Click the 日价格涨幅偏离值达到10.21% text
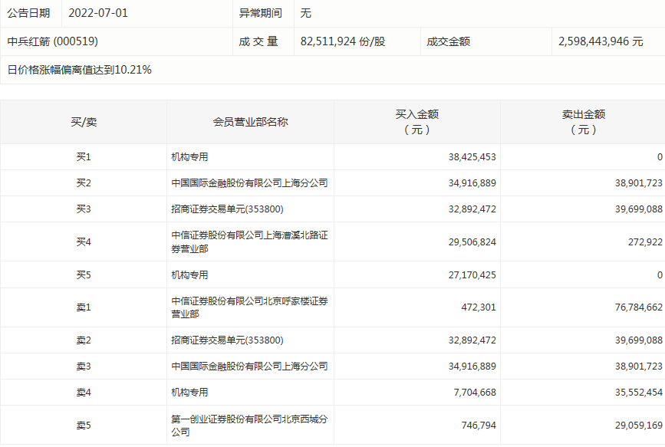 click(x=79, y=70)
